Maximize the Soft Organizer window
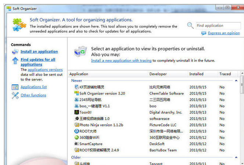 227,7
